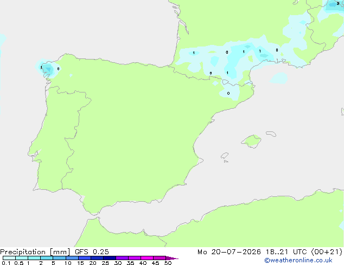Select the 'GFS 0.25' model label
344x265 pixels.
tap(92, 252)
